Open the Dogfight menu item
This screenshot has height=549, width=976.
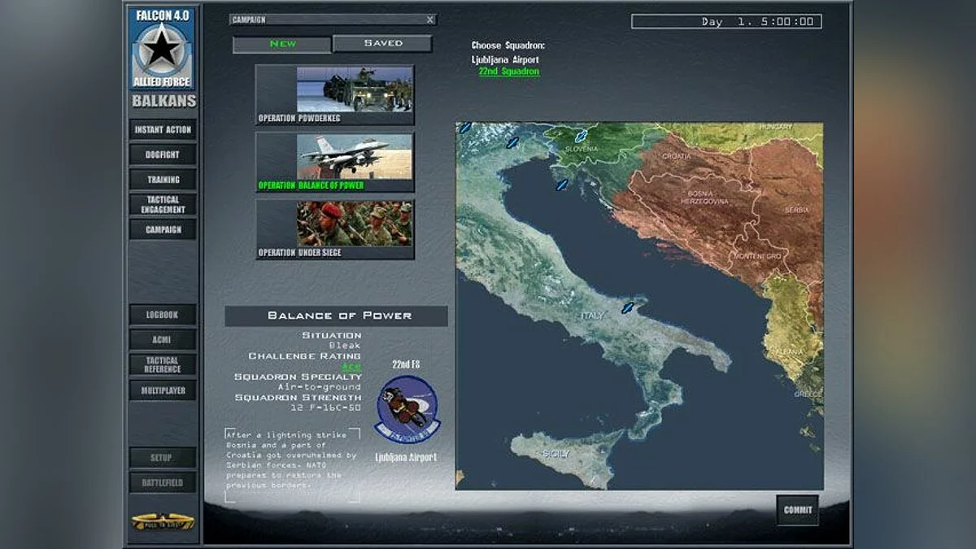point(163,155)
